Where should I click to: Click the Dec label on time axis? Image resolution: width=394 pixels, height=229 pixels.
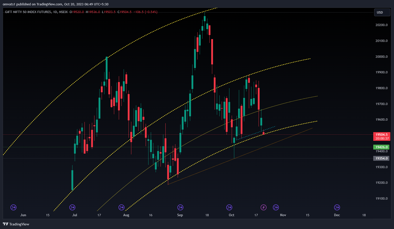(x=337, y=215)
